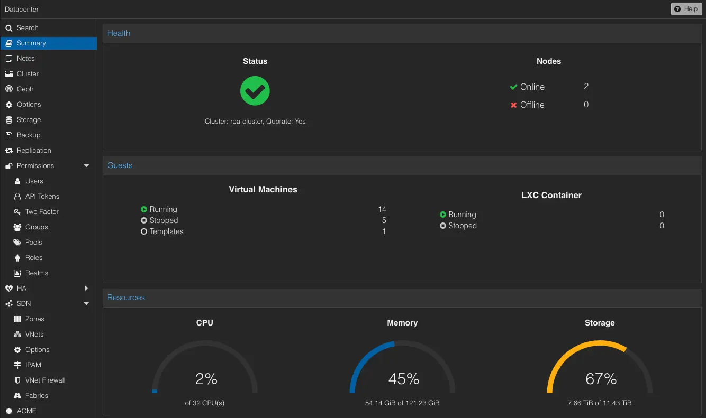The height and width of the screenshot is (418, 706).
Task: Open the Notes tab
Action: pyautogui.click(x=26, y=58)
